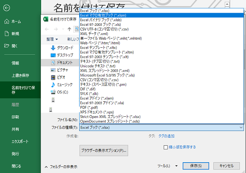The width and height of the screenshot is (246, 173).
Task: Choose Excel ブック (*.xlsx) from list
Action: pos(161,11)
